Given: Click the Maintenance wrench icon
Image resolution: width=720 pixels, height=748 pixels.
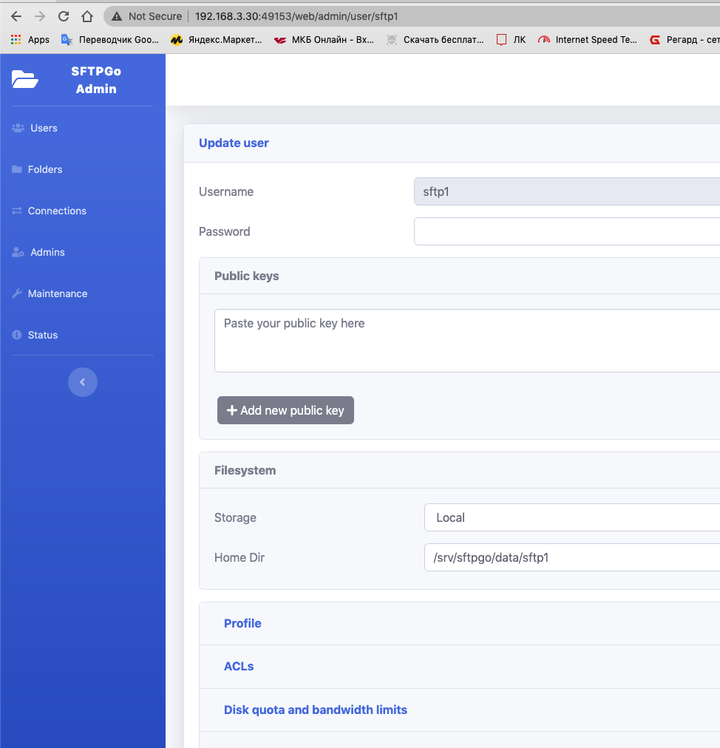Looking at the screenshot, I should (x=17, y=293).
